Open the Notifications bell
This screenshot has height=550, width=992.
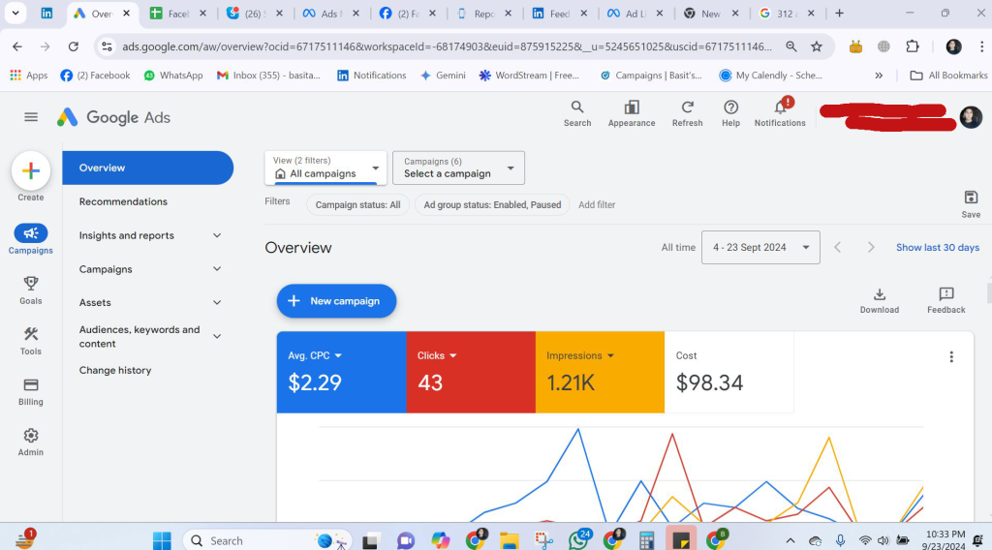[780, 108]
